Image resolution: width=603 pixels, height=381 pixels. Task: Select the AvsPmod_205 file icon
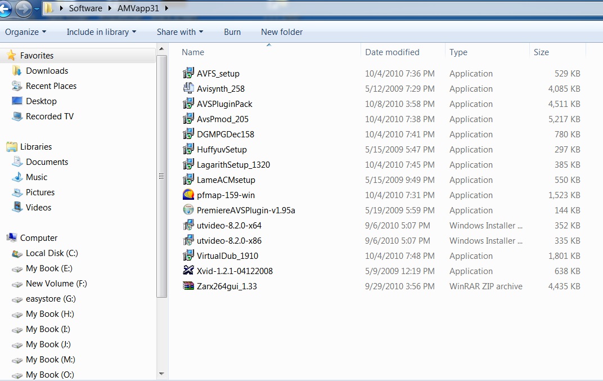click(188, 119)
